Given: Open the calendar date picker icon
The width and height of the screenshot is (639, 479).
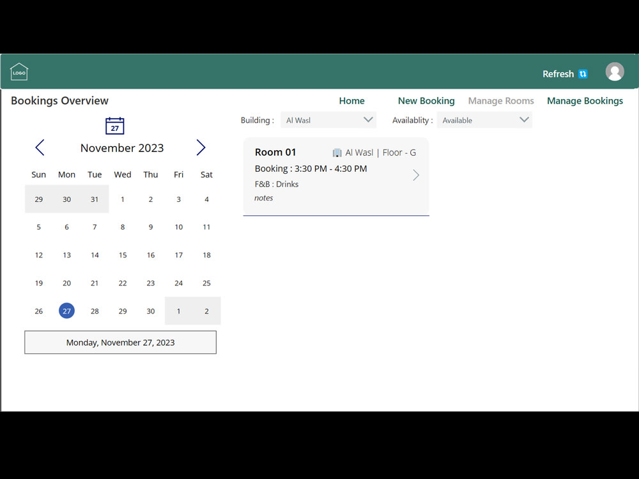Looking at the screenshot, I should [114, 126].
